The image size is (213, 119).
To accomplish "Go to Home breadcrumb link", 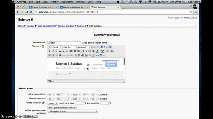I will point(21,26).
